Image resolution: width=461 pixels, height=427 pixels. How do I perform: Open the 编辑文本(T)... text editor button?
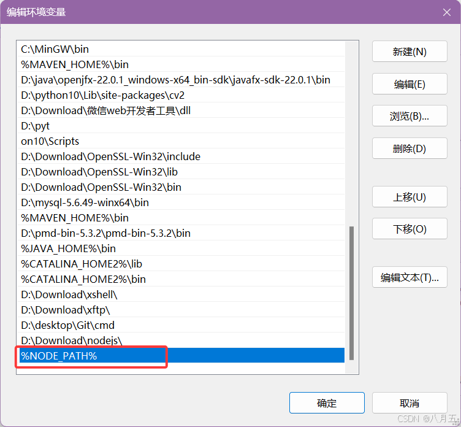(410, 277)
